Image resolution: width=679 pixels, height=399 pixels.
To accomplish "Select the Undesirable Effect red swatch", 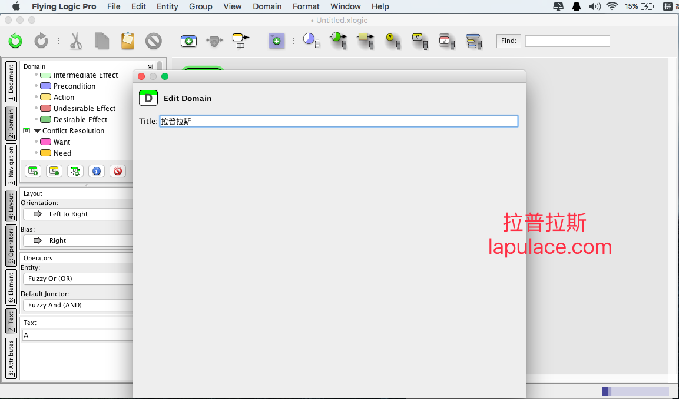I will (x=45, y=108).
